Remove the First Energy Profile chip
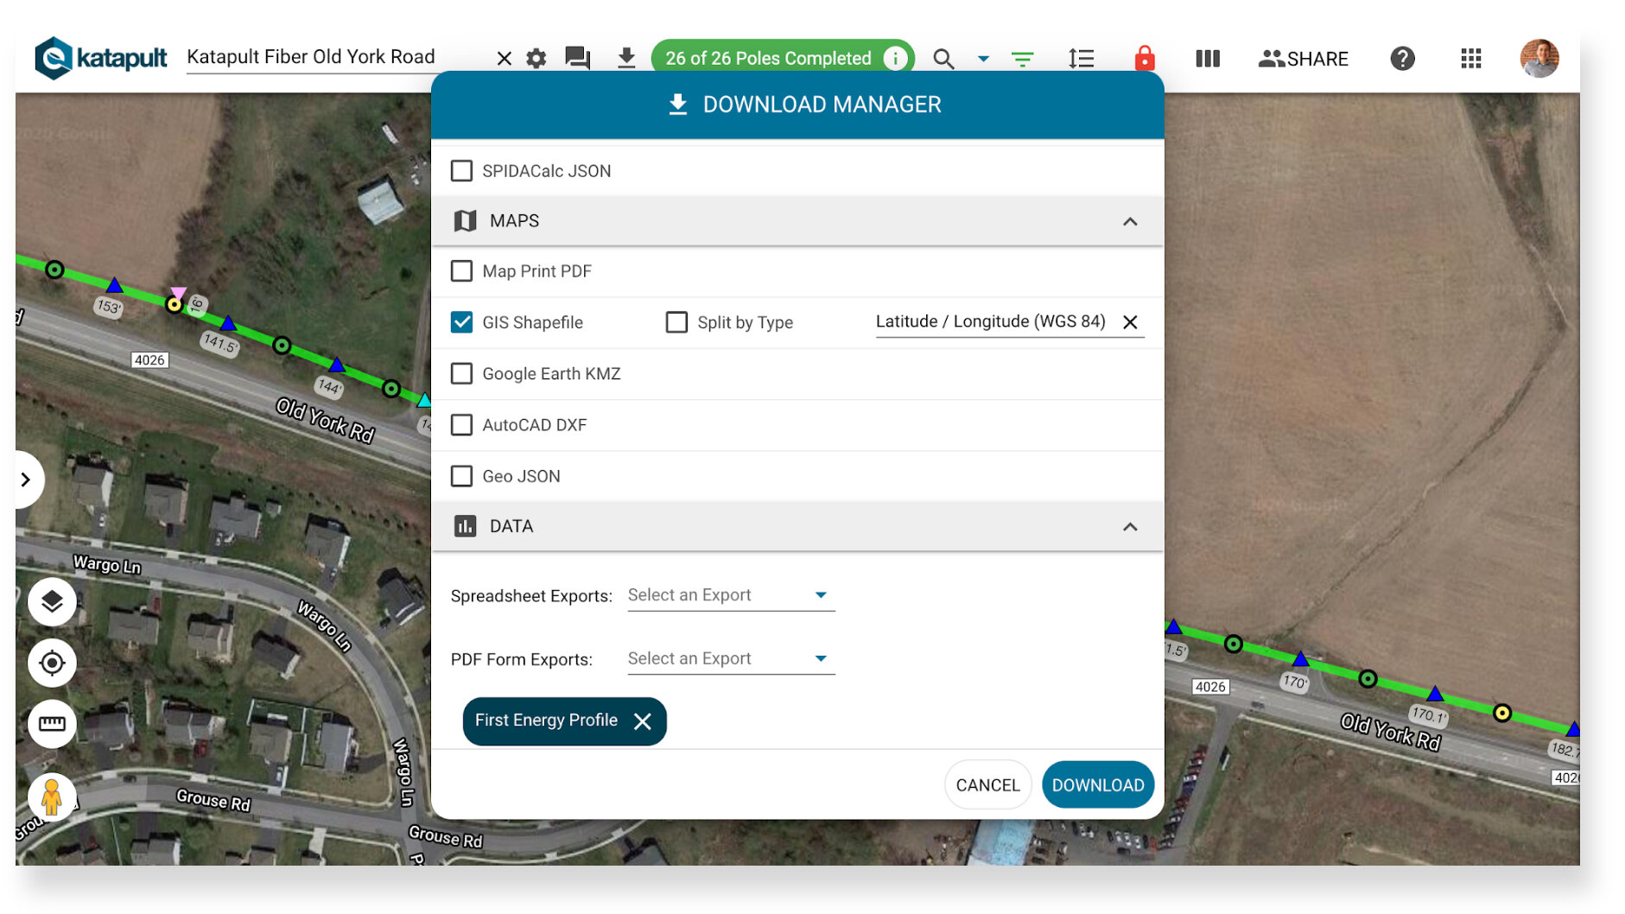Image resolution: width=1625 pixels, height=914 pixels. [643, 721]
